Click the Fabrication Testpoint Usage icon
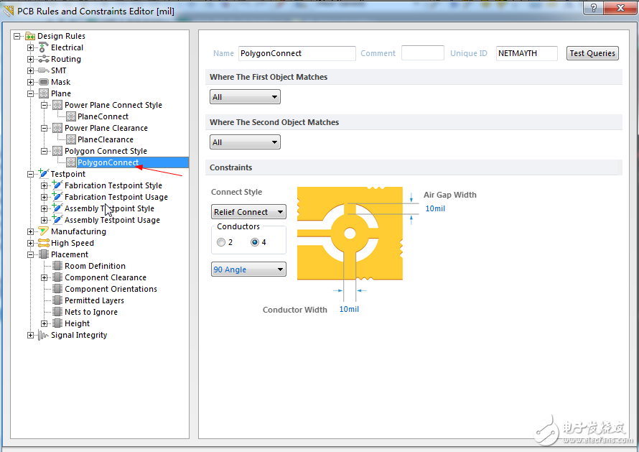Screen dimensions: 639x452 [x=57, y=196]
